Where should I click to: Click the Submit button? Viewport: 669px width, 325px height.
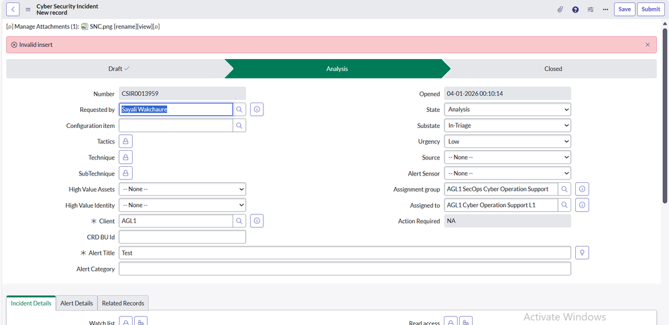(651, 9)
